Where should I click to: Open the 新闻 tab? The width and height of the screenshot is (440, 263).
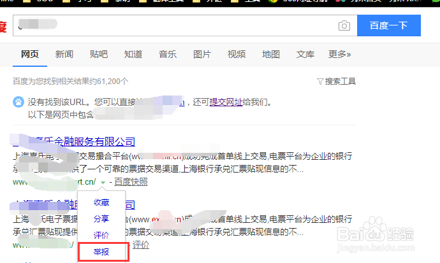pyautogui.click(x=64, y=54)
